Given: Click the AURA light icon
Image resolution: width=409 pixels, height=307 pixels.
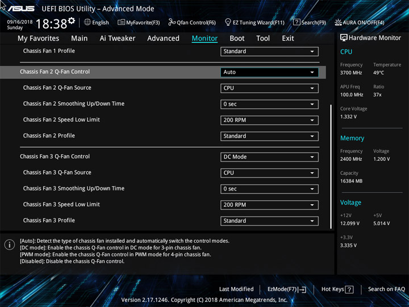Looking at the screenshot, I should coord(338,22).
